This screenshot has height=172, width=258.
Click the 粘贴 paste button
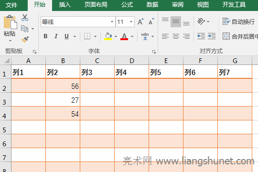coord(10,29)
